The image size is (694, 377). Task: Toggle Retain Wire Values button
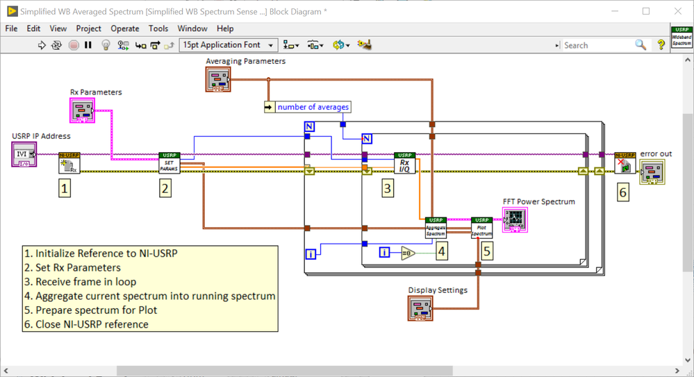(x=123, y=45)
